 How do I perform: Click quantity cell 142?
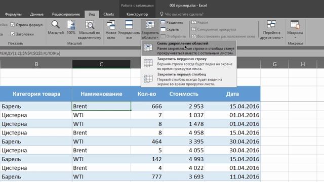point(147,159)
